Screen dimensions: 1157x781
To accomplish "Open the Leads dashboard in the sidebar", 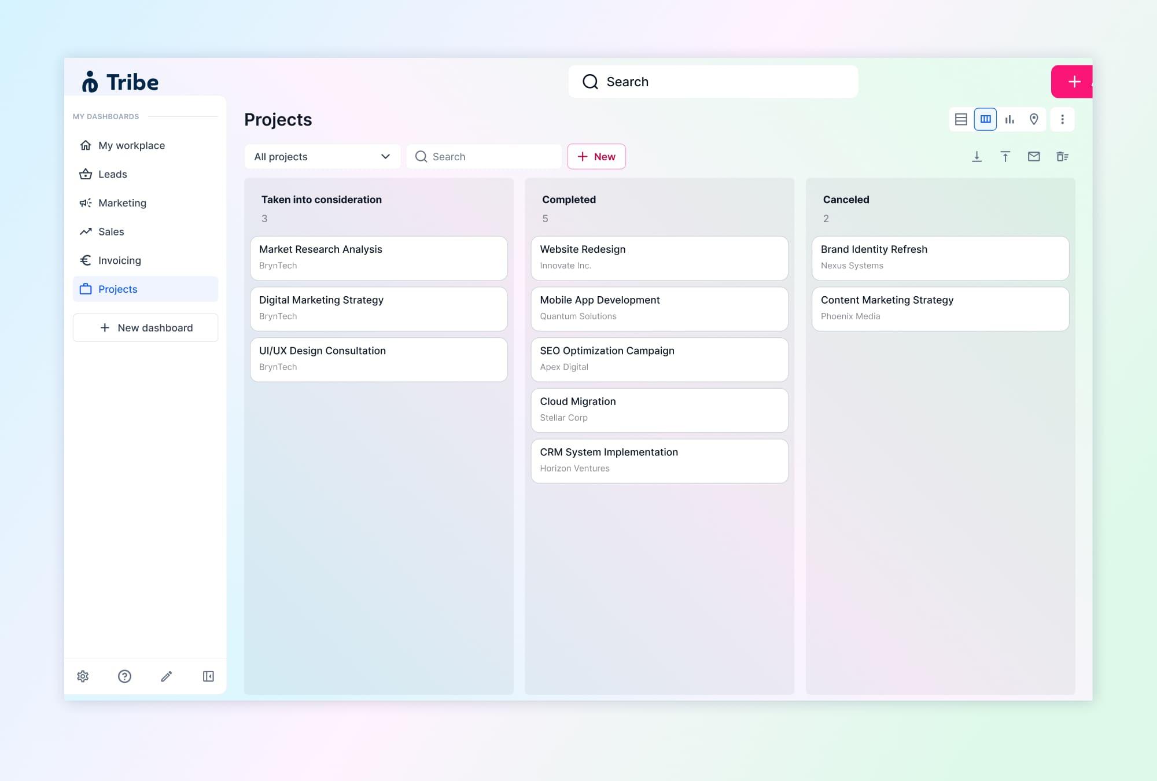I will tap(113, 174).
